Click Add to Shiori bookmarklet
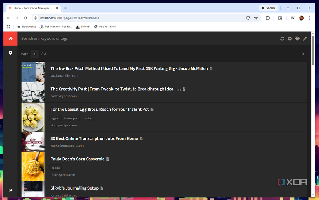319x200 pixels. 105,27
